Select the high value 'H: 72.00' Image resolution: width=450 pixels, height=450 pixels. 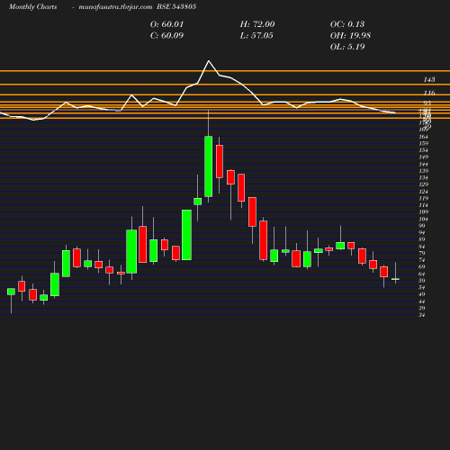pos(257,24)
